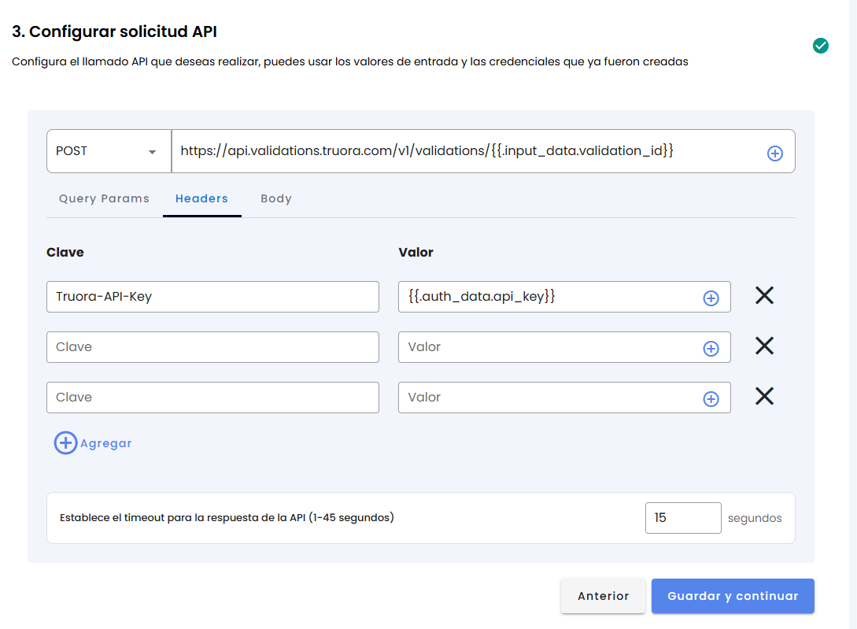Viewport: 857px width, 629px height.
Task: Focus the second empty Clave field
Action: coord(212,347)
